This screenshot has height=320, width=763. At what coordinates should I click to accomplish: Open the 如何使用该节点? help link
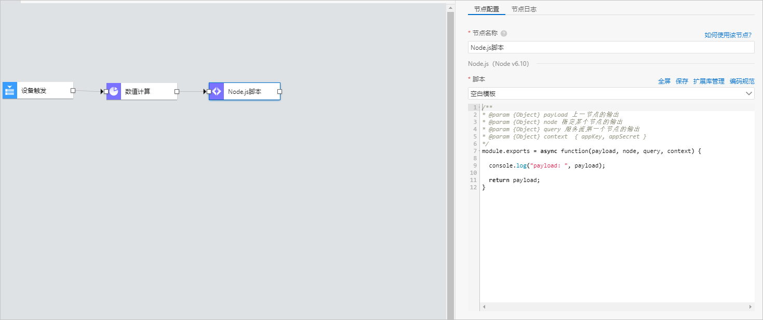(728, 35)
